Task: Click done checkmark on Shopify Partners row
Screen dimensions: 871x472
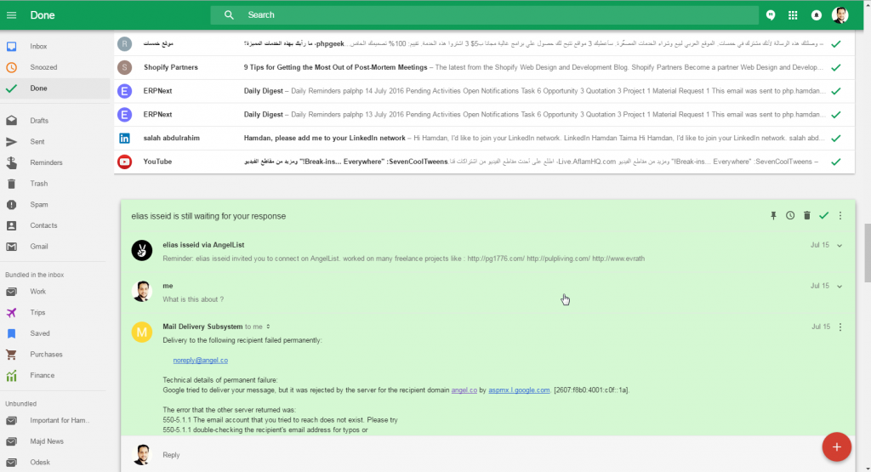Action: pos(835,67)
